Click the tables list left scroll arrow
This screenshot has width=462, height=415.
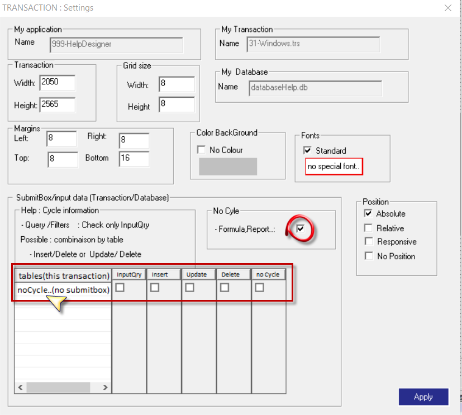pyautogui.click(x=20, y=387)
